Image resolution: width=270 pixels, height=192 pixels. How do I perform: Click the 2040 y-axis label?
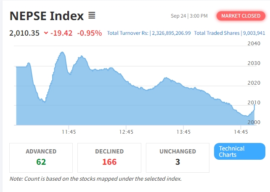pos(254,44)
